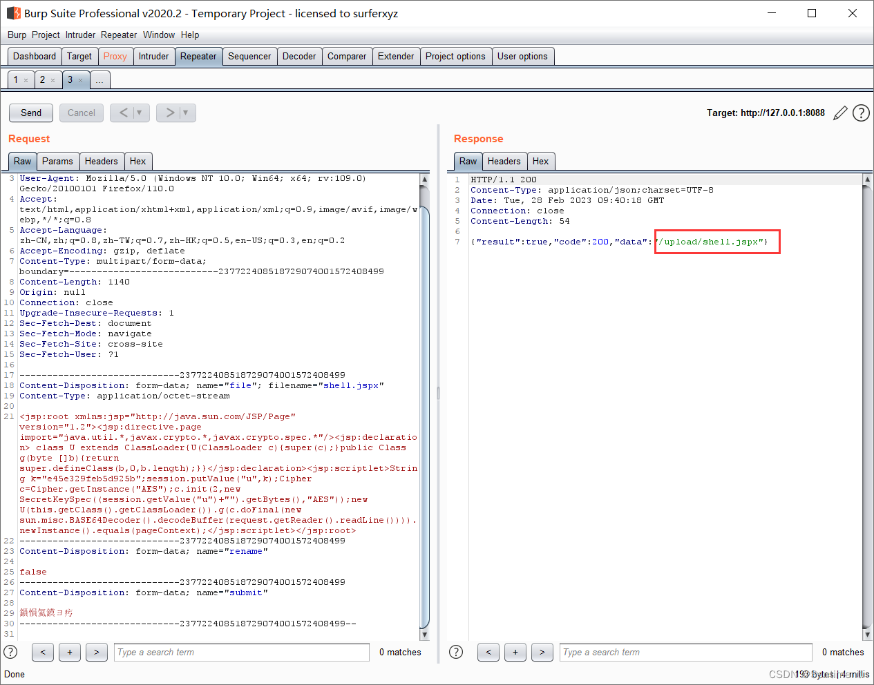Viewport: 874px width, 685px height.
Task: Switch to the Sequencer tab
Action: click(x=249, y=57)
